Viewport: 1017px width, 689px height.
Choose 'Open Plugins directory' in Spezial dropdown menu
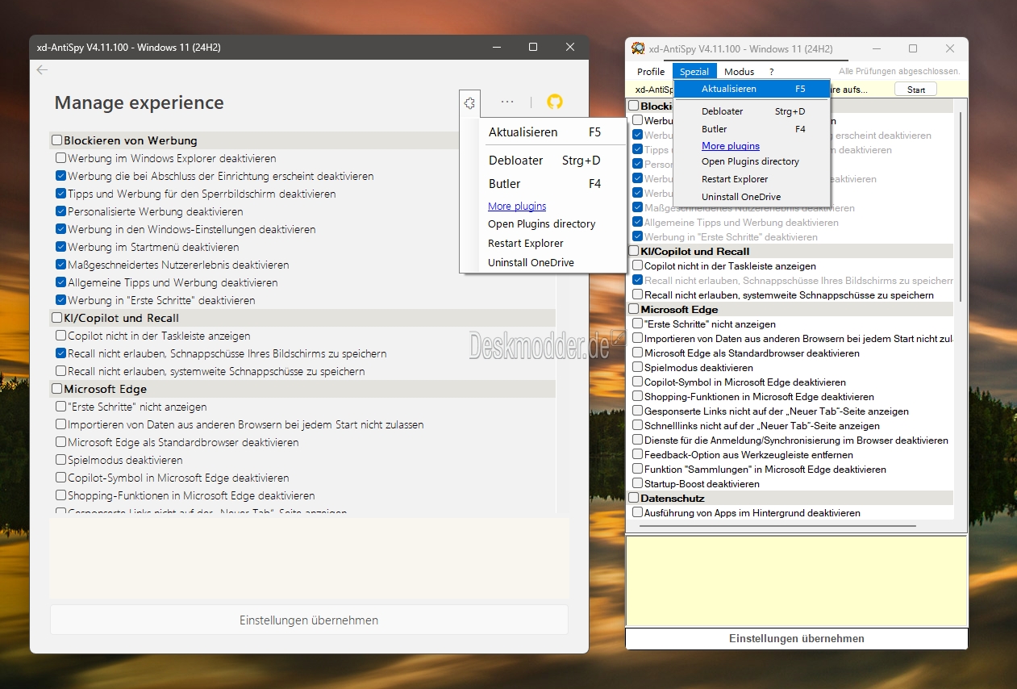[x=752, y=161]
